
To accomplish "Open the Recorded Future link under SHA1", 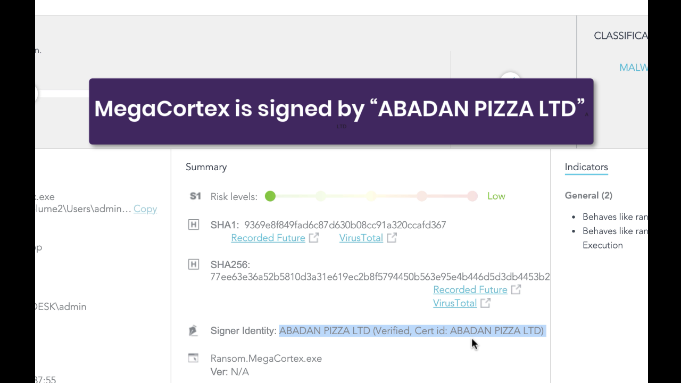I will click(x=268, y=238).
